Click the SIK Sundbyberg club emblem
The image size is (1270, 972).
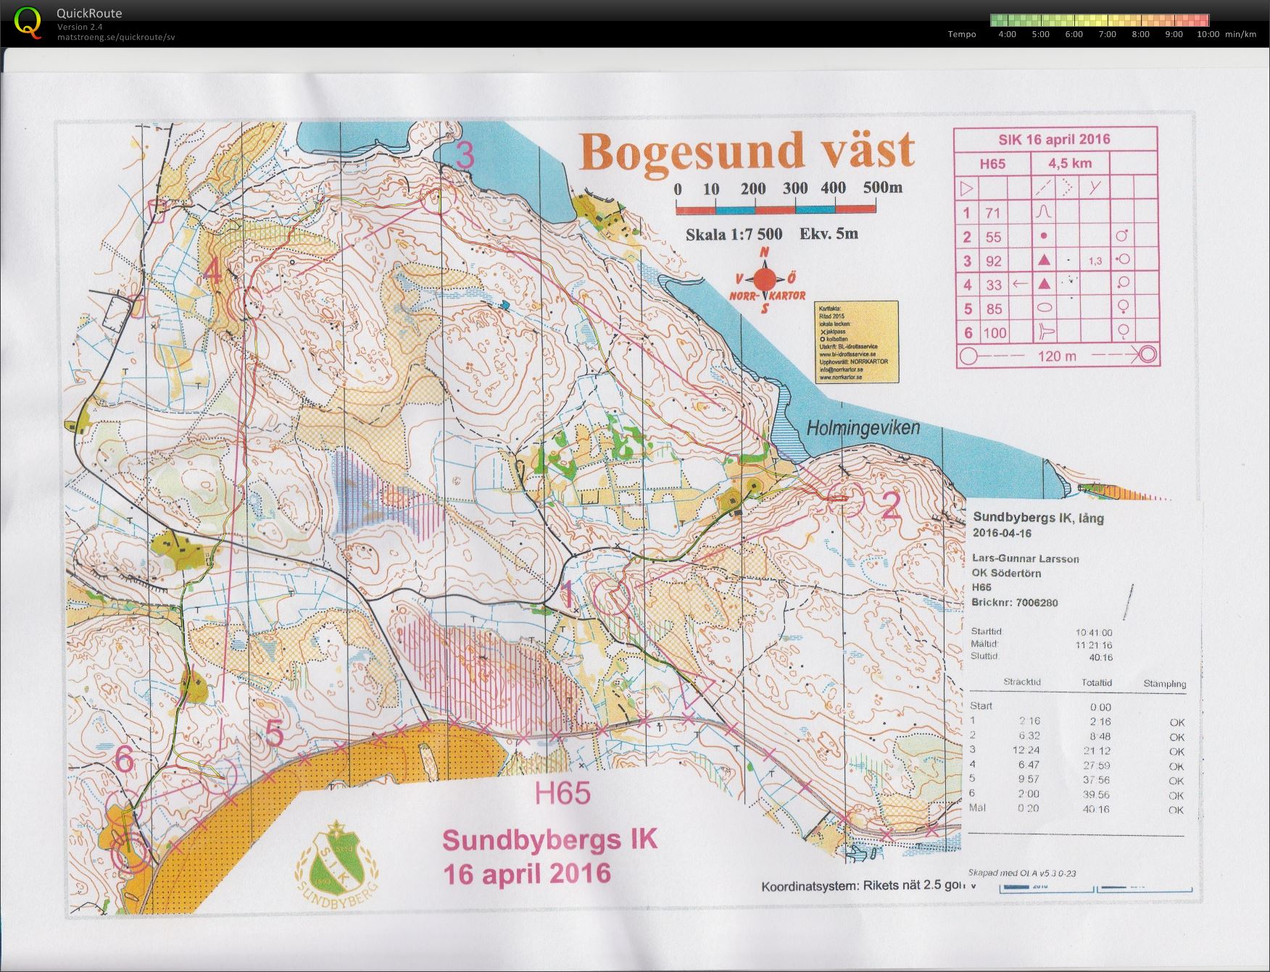[x=336, y=860]
